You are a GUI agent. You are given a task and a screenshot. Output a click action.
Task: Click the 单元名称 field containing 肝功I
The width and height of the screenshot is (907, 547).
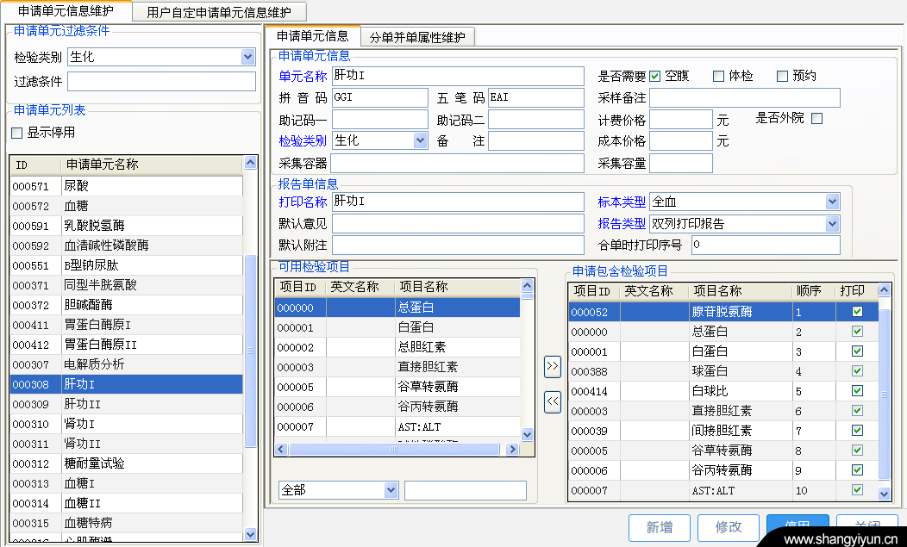458,76
